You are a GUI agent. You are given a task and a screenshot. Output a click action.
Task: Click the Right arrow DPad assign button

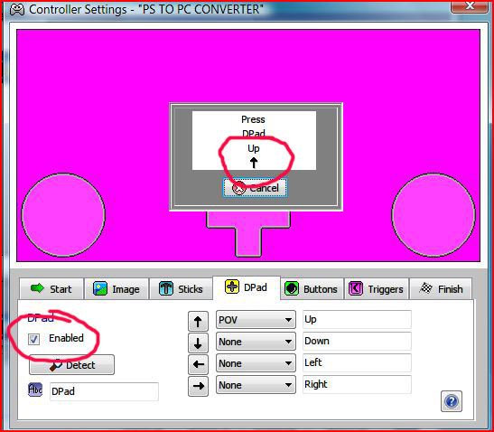[198, 386]
